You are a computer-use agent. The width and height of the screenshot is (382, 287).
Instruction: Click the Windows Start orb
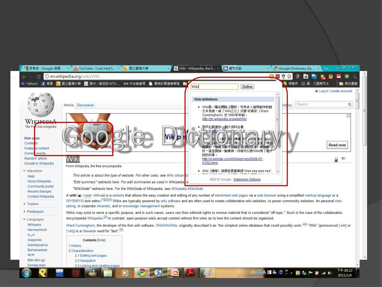click(26, 273)
